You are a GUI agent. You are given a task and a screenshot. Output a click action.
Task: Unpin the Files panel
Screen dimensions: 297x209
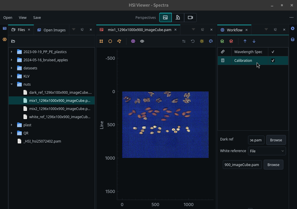82,30
